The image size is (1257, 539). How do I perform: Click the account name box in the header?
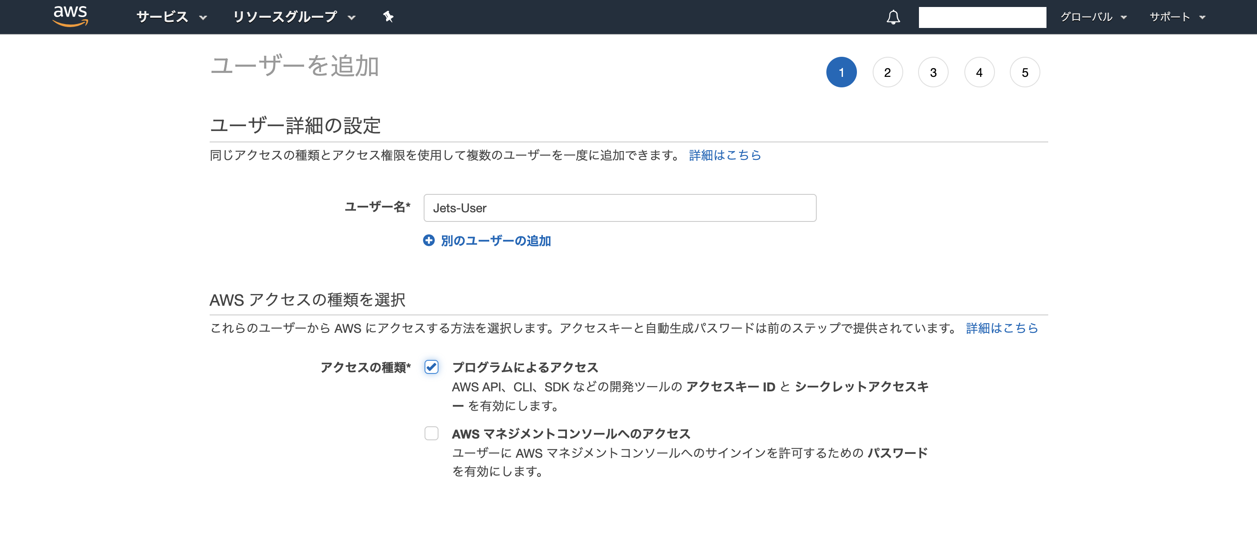click(982, 17)
